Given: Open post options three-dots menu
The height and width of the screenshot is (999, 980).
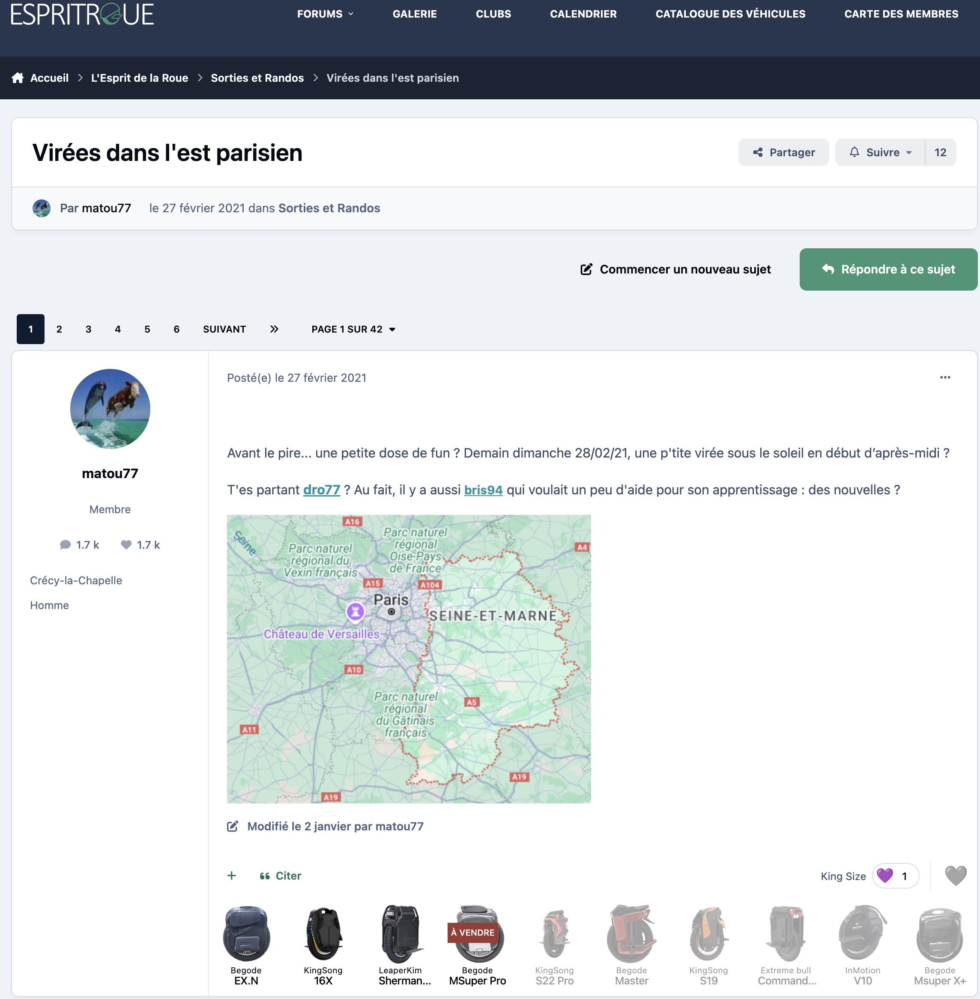Looking at the screenshot, I should coord(945,378).
